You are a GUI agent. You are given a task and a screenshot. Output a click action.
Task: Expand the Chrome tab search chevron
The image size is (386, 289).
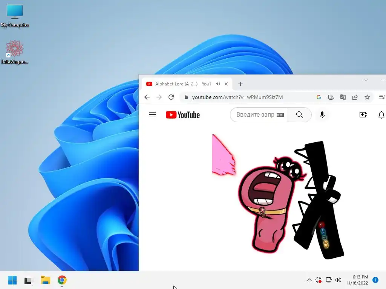pos(366,80)
